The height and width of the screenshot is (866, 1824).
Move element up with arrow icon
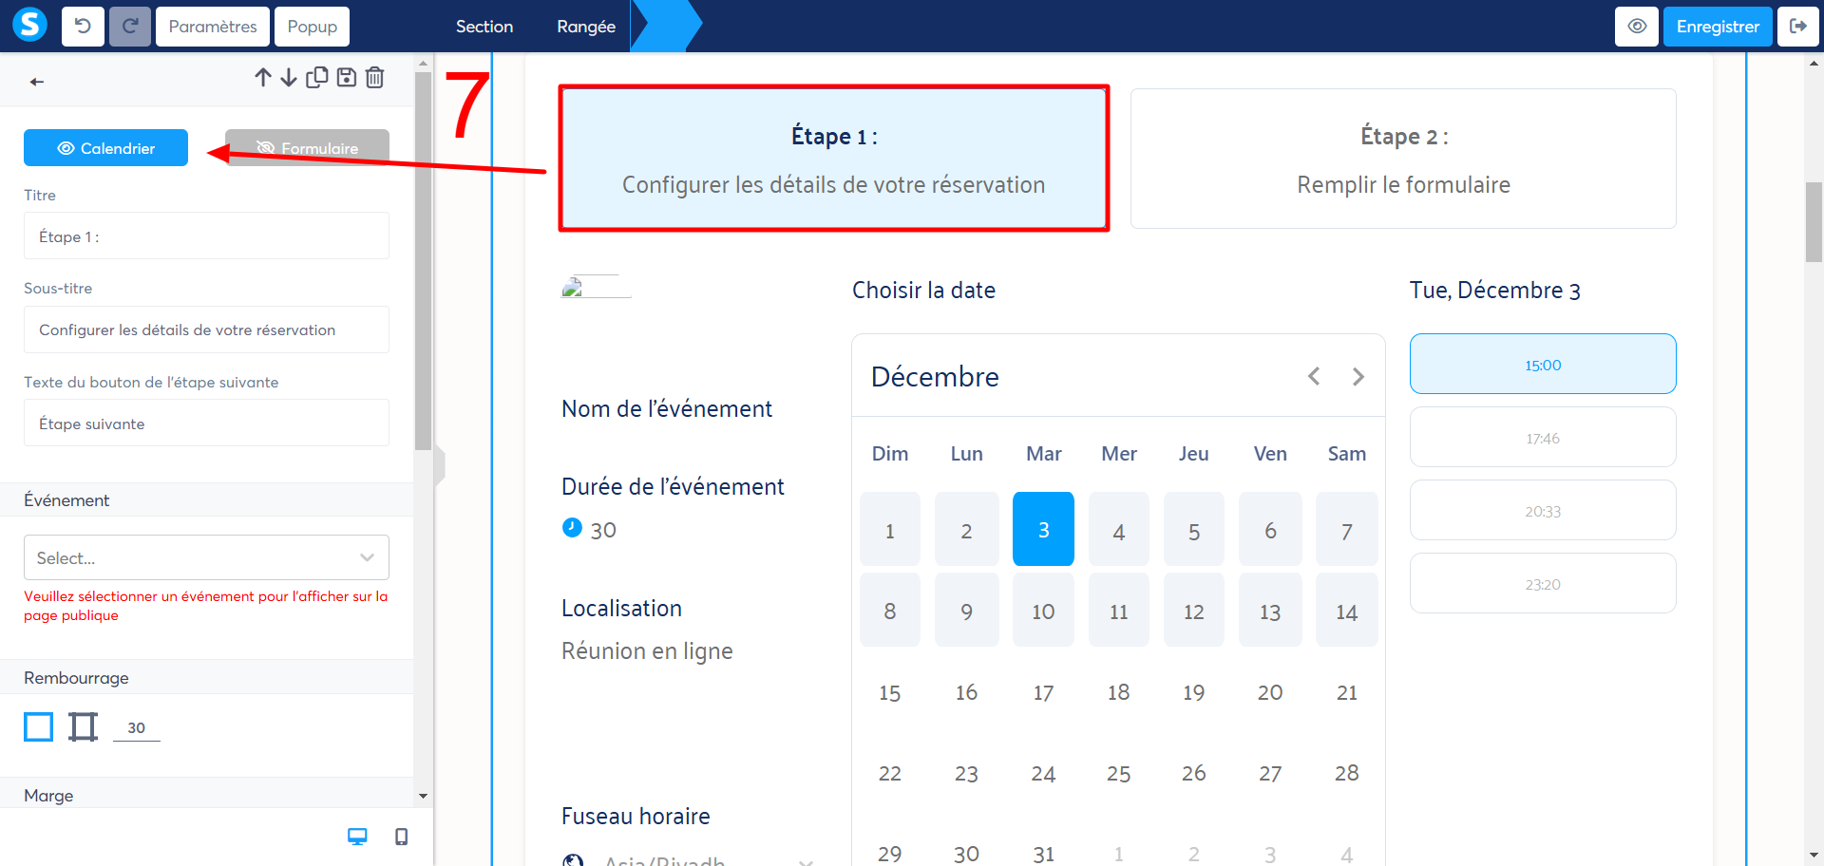tap(263, 78)
